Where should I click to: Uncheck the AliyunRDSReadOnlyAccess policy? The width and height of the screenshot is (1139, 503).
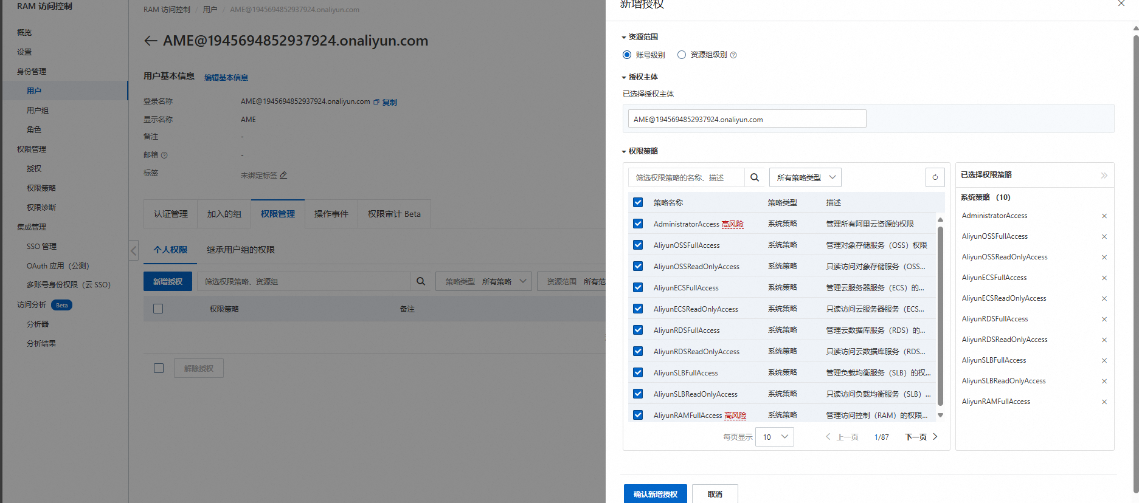pos(638,351)
